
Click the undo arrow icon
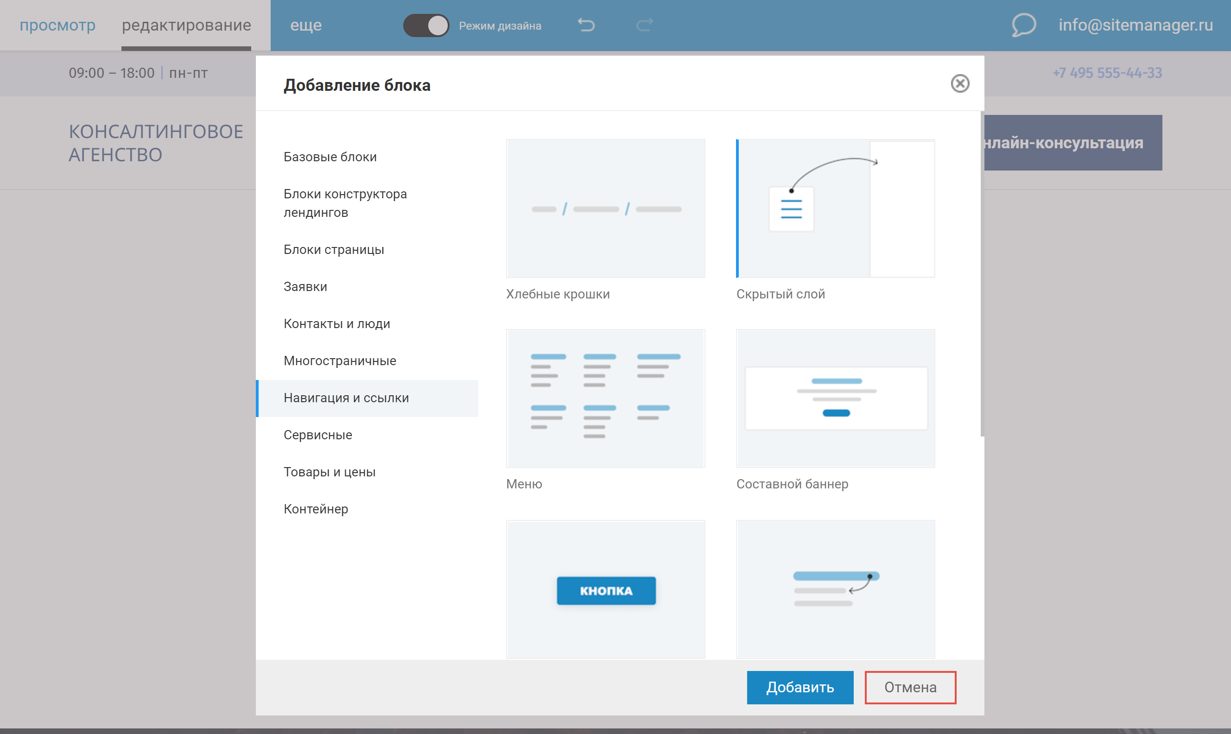pyautogui.click(x=586, y=25)
